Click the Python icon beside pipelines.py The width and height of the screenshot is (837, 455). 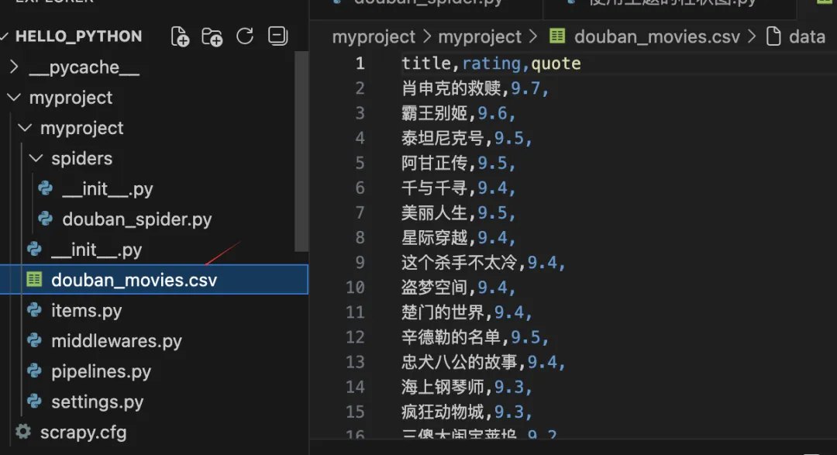coord(34,371)
